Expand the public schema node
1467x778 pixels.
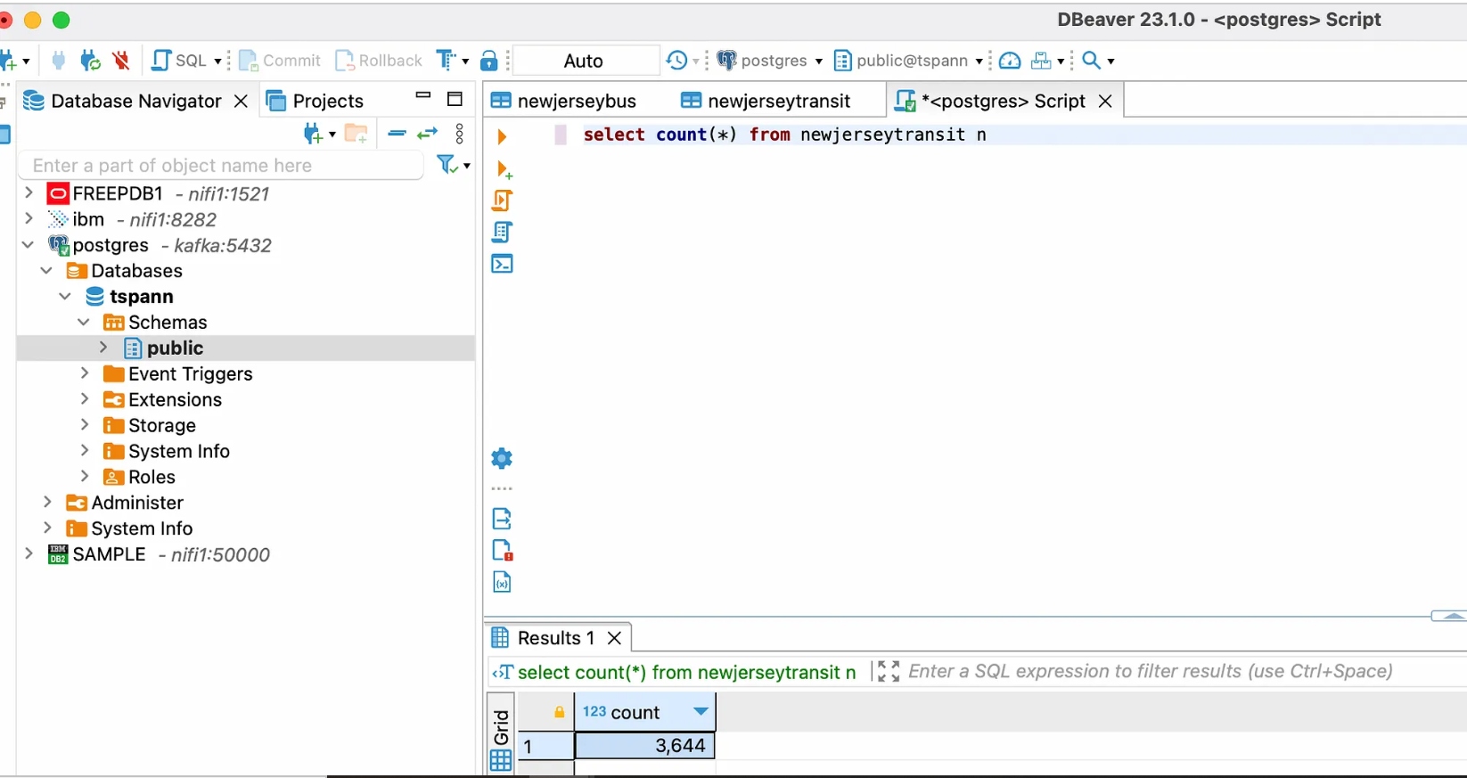pyautogui.click(x=103, y=348)
